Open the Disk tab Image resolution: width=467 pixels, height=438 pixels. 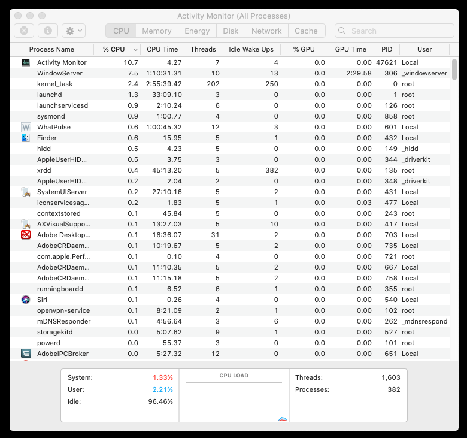pos(231,31)
